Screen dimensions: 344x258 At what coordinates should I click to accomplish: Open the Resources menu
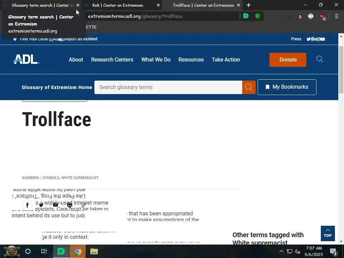[x=191, y=60]
